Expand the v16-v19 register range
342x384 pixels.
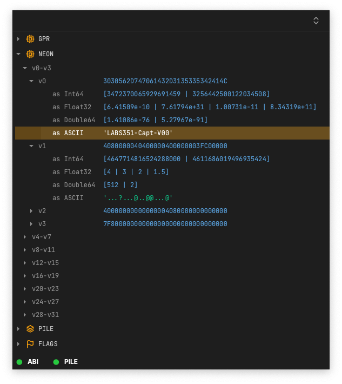(25, 276)
